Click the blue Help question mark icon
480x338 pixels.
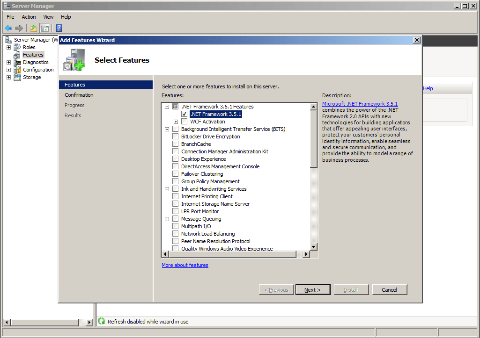click(59, 28)
